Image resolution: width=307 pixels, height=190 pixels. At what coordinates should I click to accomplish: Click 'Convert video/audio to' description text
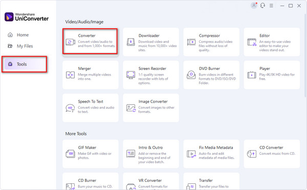click(95, 42)
